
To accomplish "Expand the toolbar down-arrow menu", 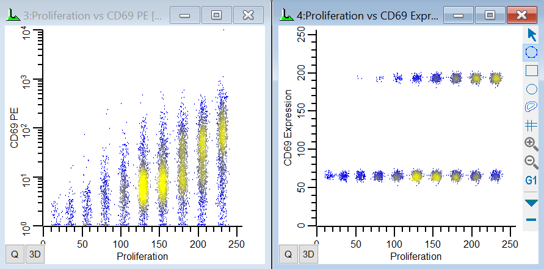I will 531,203.
